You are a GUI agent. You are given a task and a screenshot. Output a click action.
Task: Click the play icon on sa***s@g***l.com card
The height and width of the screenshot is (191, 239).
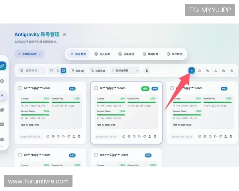click(63, 136)
